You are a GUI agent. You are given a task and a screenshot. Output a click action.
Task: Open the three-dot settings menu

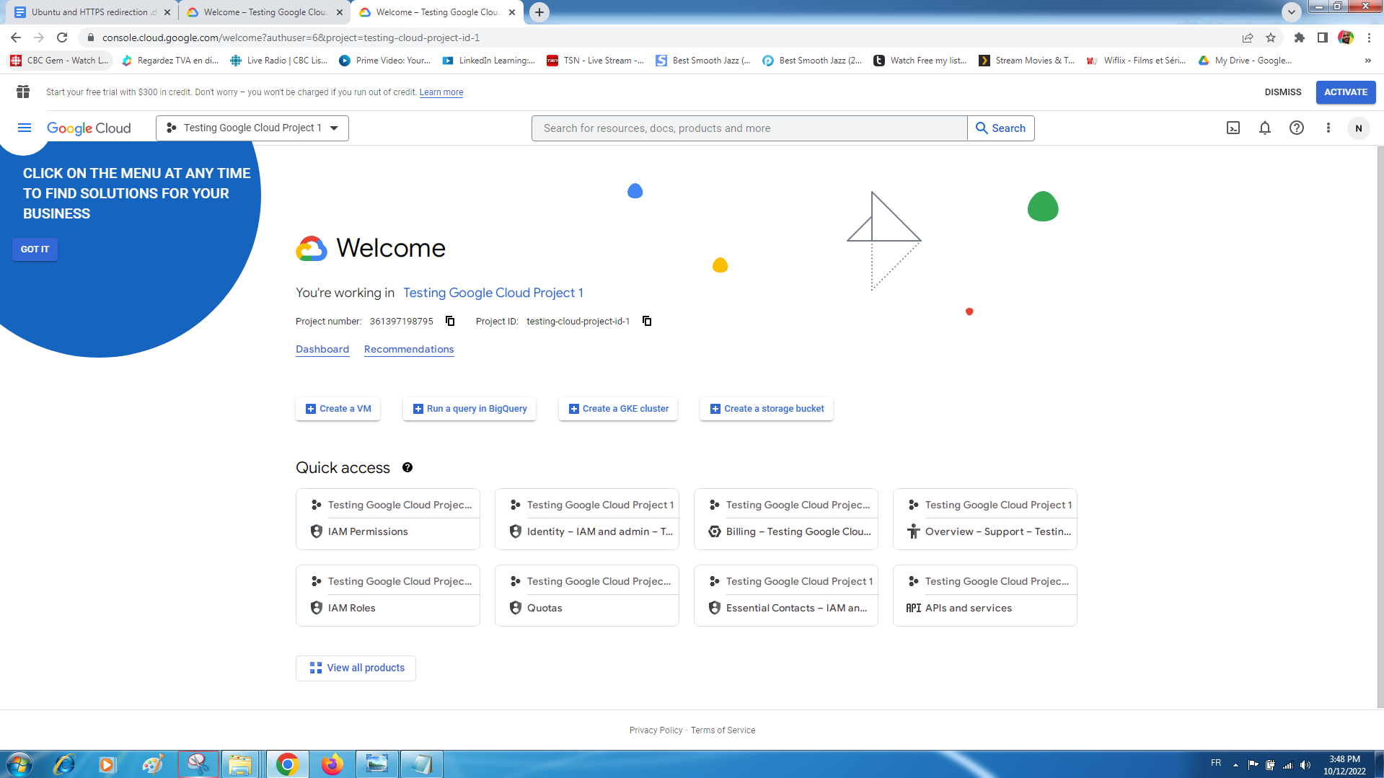click(x=1328, y=128)
